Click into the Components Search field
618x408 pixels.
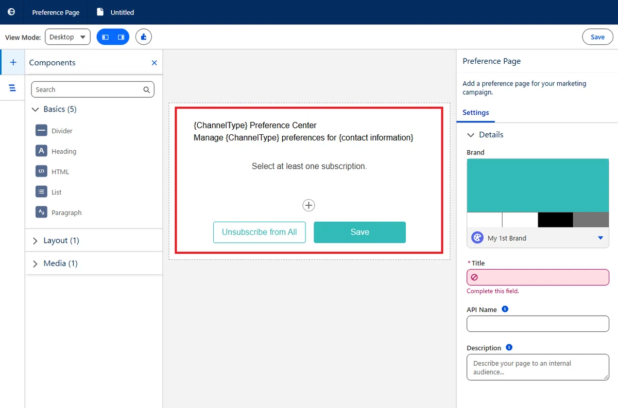[x=93, y=90]
